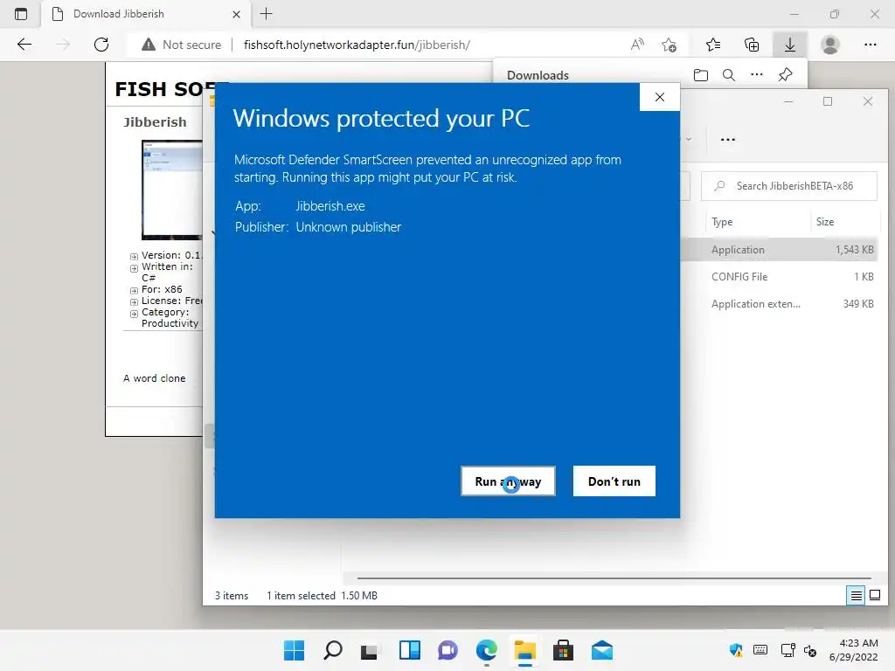Click the Jibberish page heading
The width and height of the screenshot is (895, 671).
coord(155,122)
